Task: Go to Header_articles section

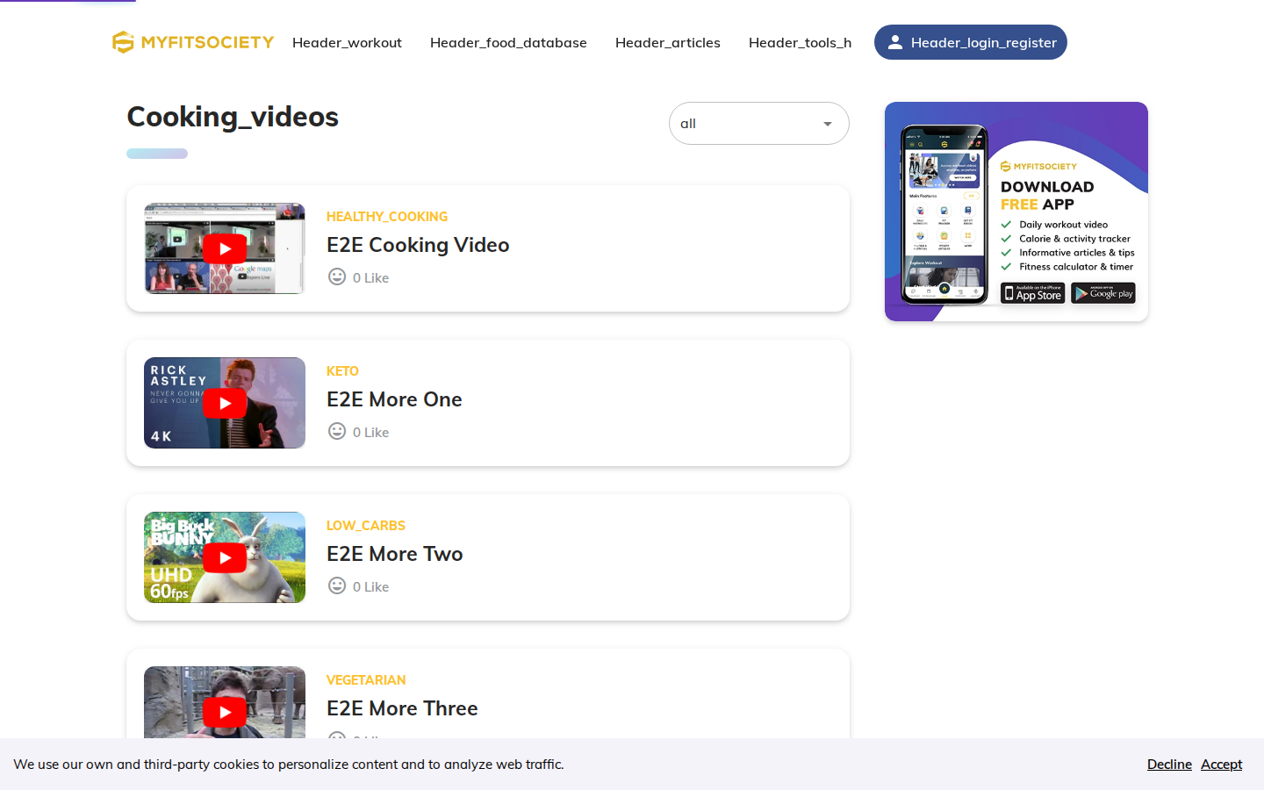Action: coord(668,42)
